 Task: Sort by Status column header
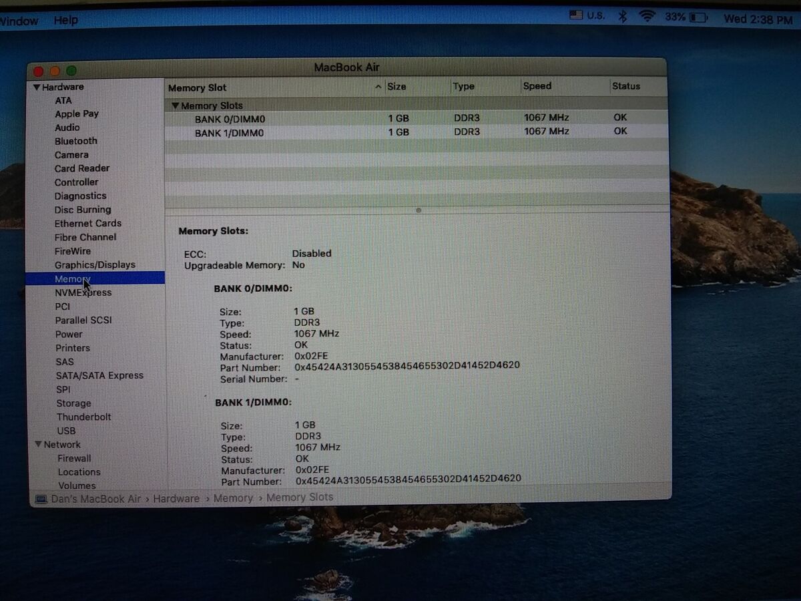626,86
